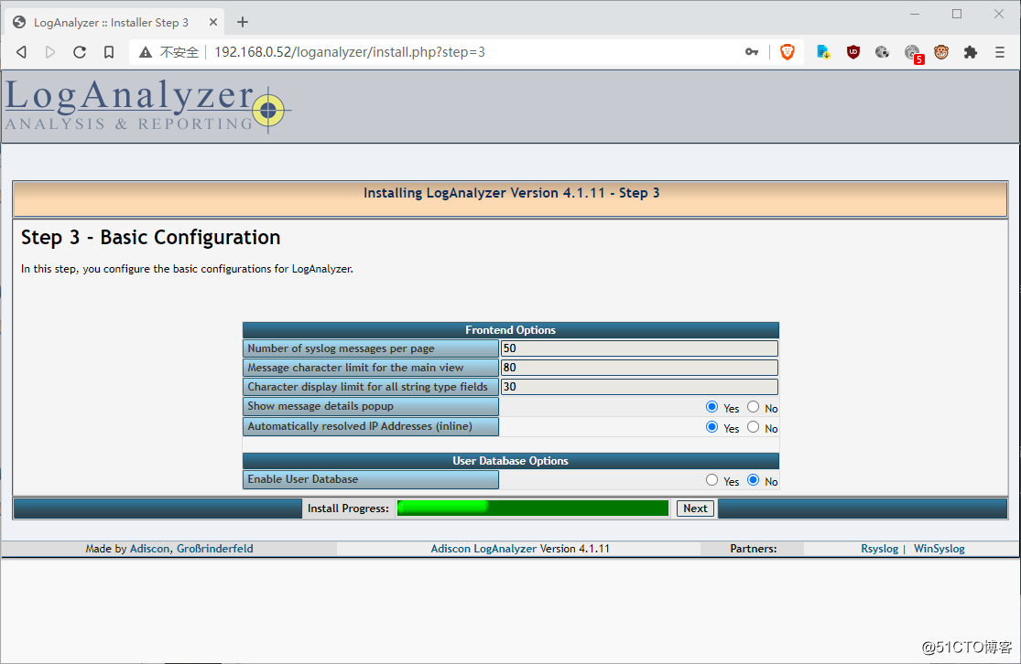Select the LogAnalyzer Installer Step 3 tab

(115, 22)
